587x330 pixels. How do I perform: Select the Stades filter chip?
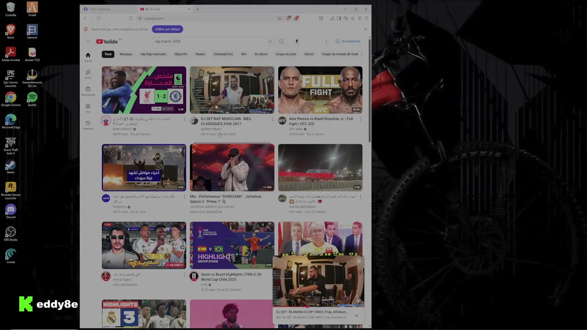click(x=200, y=54)
